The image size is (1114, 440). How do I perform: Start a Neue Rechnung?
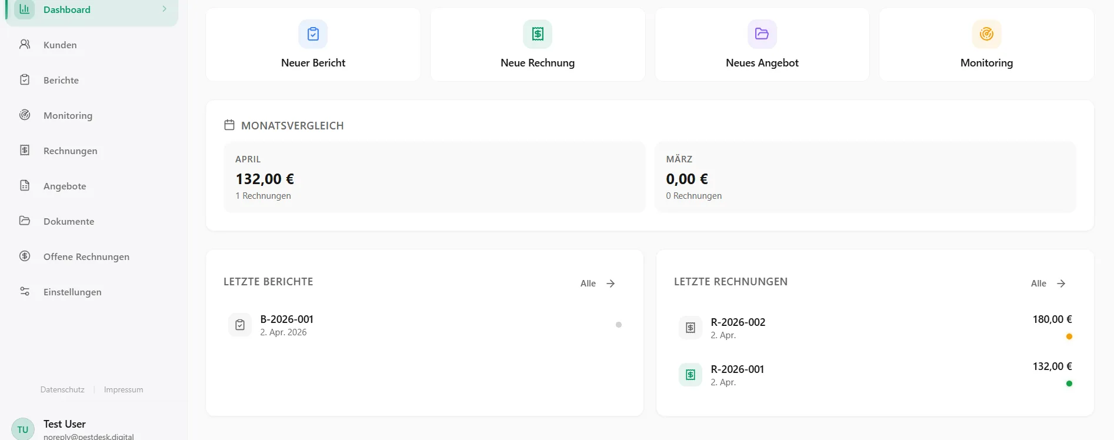(538, 63)
